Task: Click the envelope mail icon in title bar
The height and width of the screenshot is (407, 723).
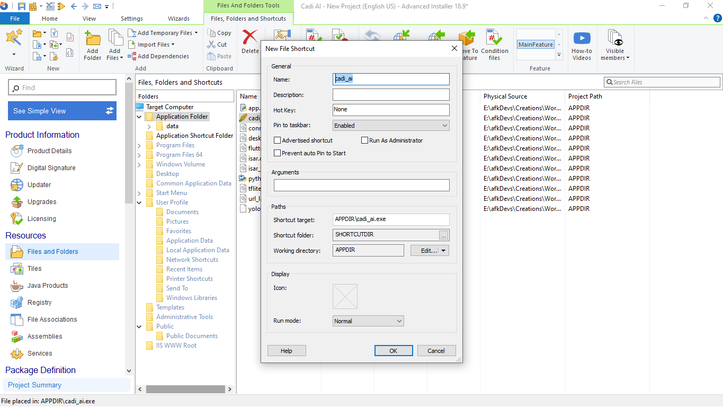Action: [97, 6]
